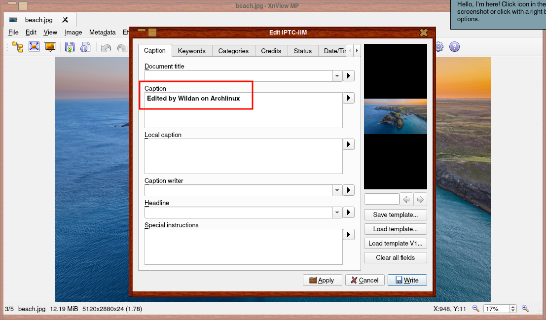Expand the Document title dropdown

click(336, 76)
